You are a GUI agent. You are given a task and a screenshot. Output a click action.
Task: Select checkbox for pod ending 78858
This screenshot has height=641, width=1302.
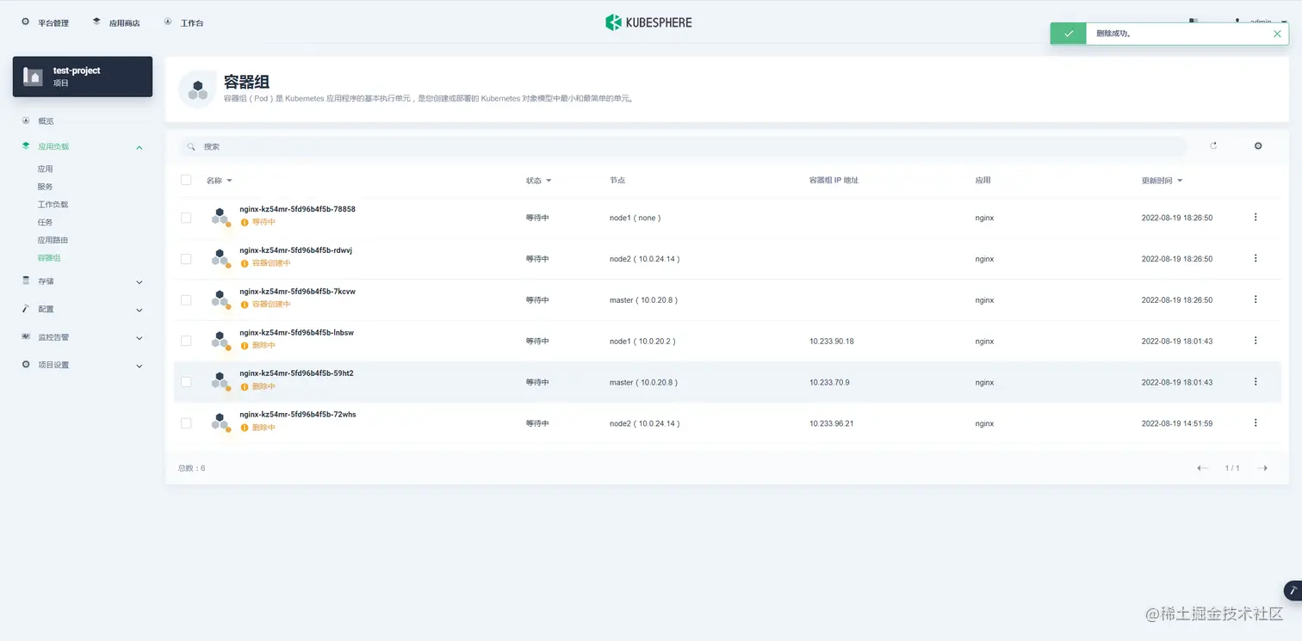pyautogui.click(x=186, y=218)
